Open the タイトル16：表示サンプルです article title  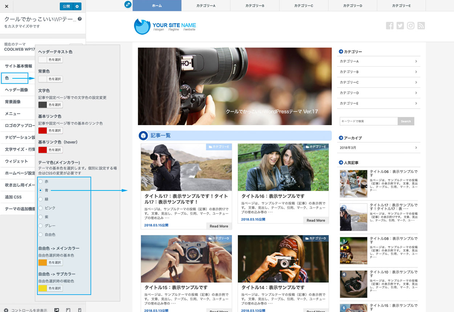tap(273, 196)
